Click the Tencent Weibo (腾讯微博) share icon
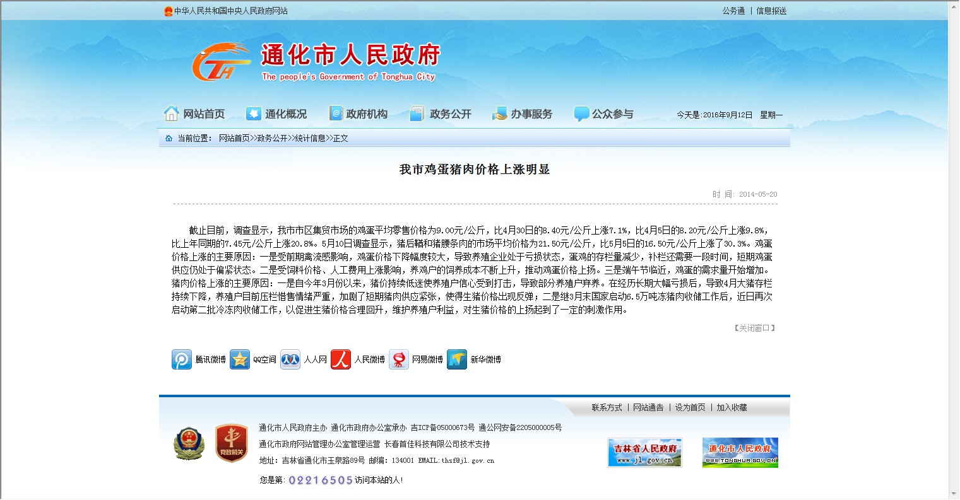This screenshot has width=960, height=500. click(182, 359)
